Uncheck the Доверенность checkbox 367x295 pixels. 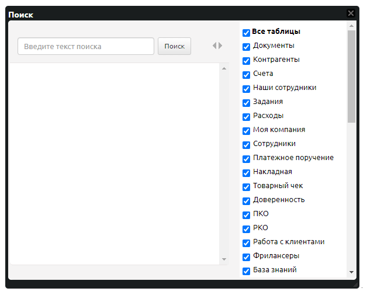coord(246,201)
